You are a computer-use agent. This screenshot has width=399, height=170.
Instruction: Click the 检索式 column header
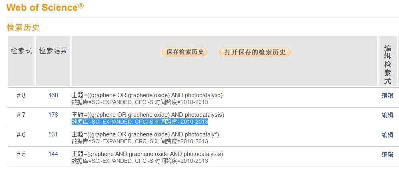pyautogui.click(x=21, y=51)
